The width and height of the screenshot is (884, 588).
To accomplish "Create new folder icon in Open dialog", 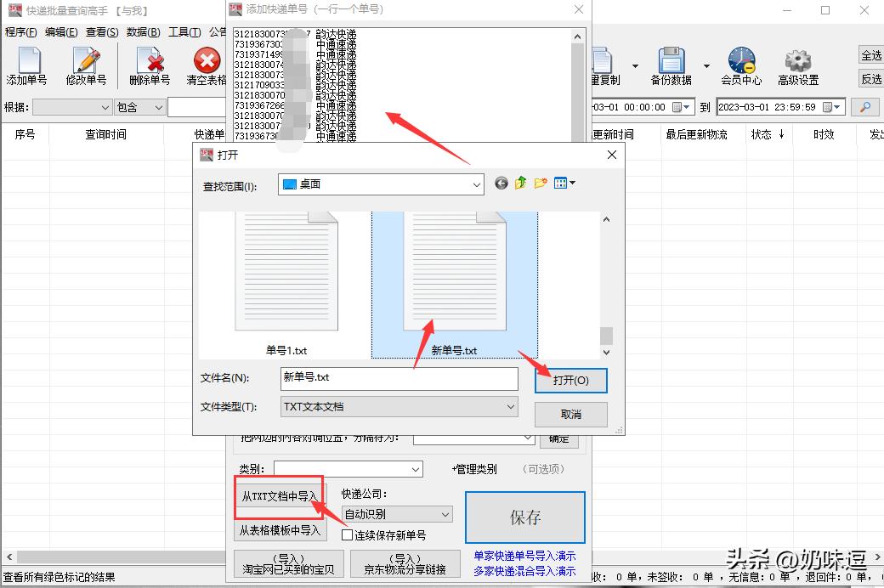I will click(x=540, y=184).
